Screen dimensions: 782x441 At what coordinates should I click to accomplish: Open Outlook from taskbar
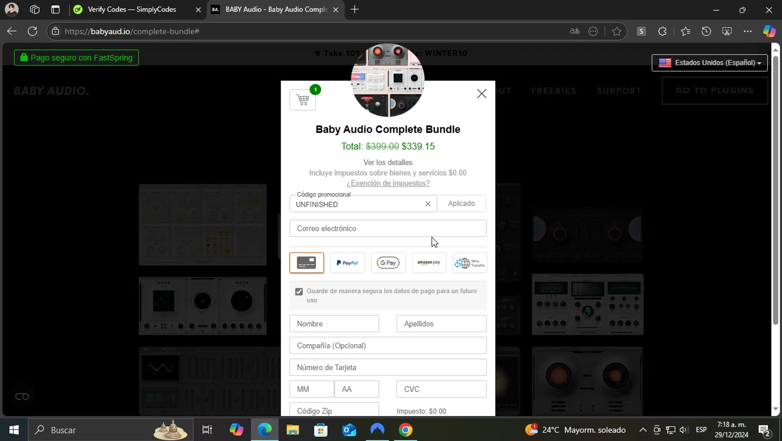[349, 430]
